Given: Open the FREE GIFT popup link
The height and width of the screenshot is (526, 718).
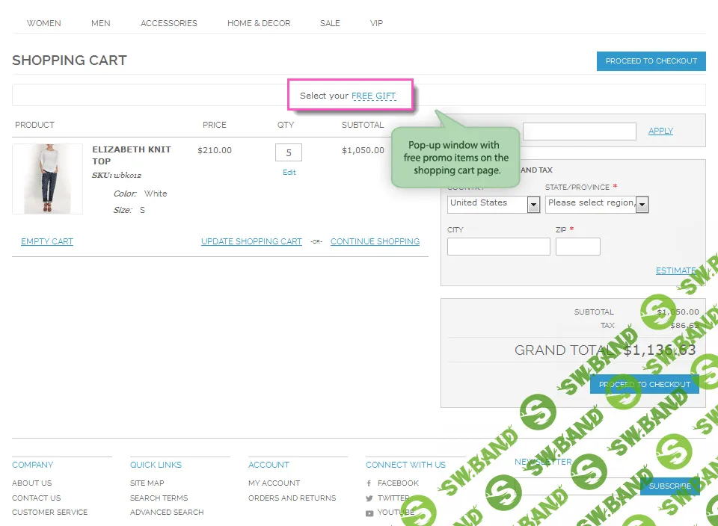Looking at the screenshot, I should click(374, 96).
